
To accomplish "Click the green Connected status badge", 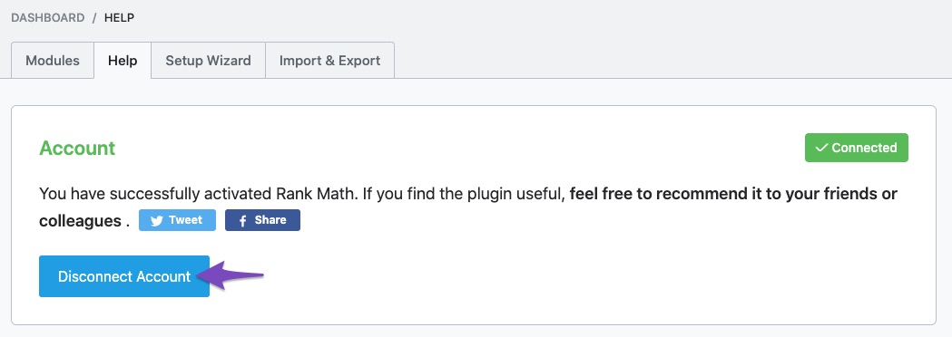I will [856, 148].
